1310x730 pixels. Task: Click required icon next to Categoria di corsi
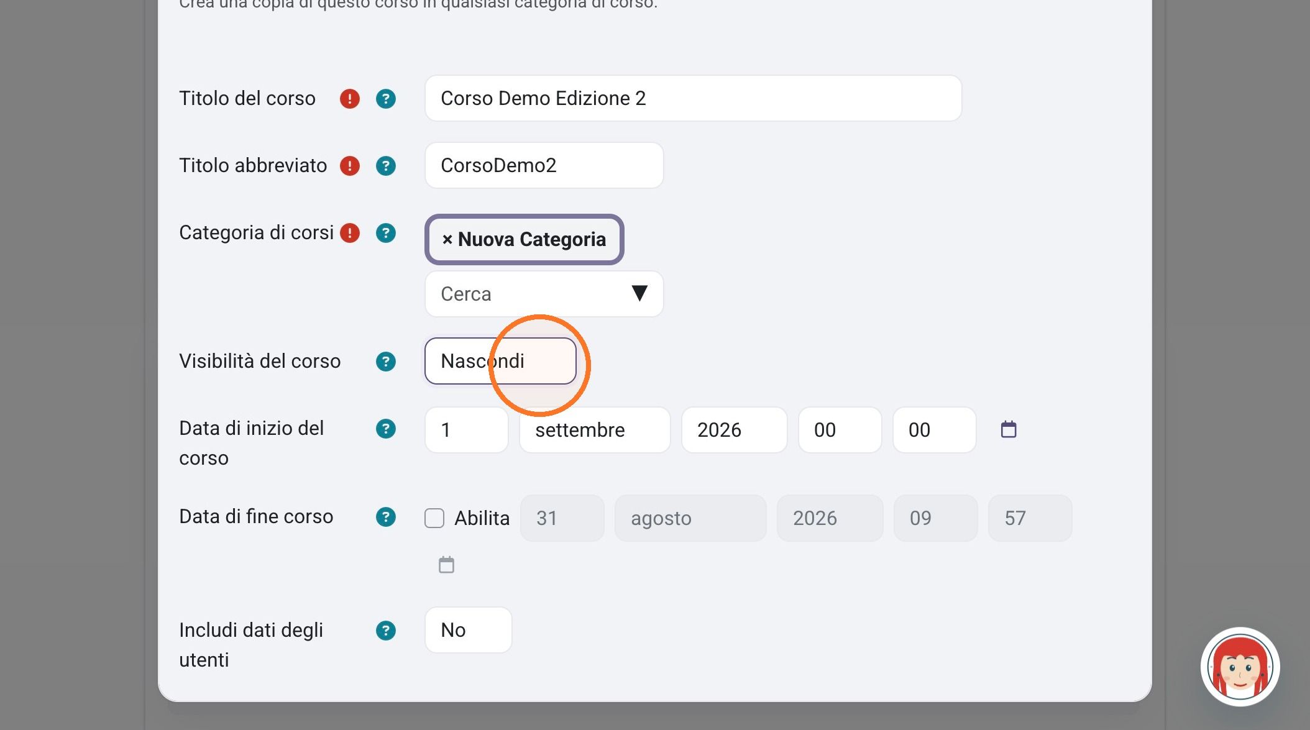[350, 233]
